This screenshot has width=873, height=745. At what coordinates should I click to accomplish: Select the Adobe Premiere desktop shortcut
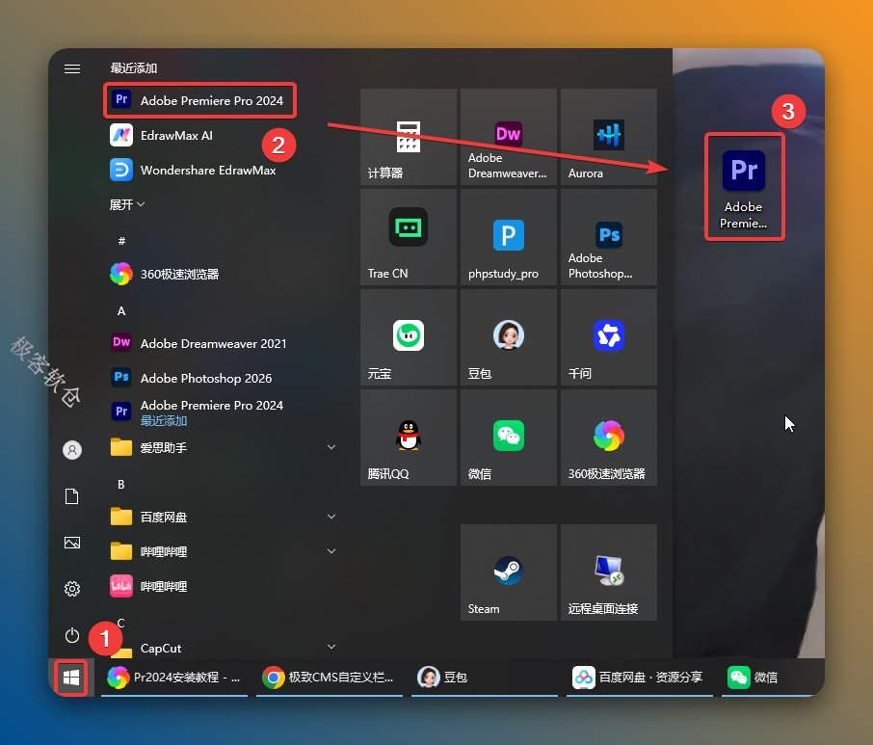744,188
